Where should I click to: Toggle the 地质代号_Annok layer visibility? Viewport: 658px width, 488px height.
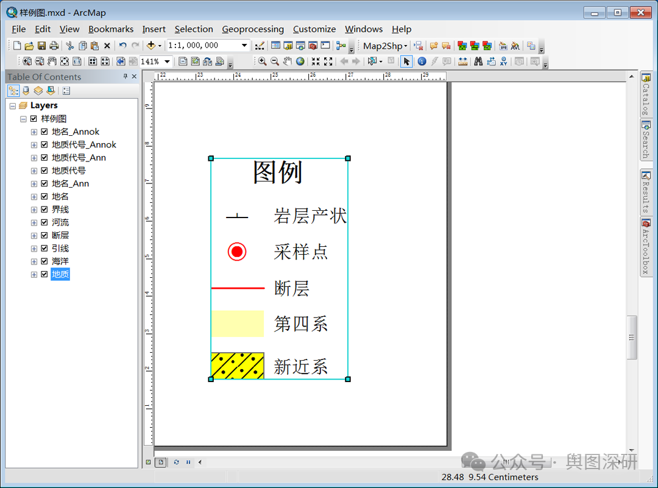point(44,145)
